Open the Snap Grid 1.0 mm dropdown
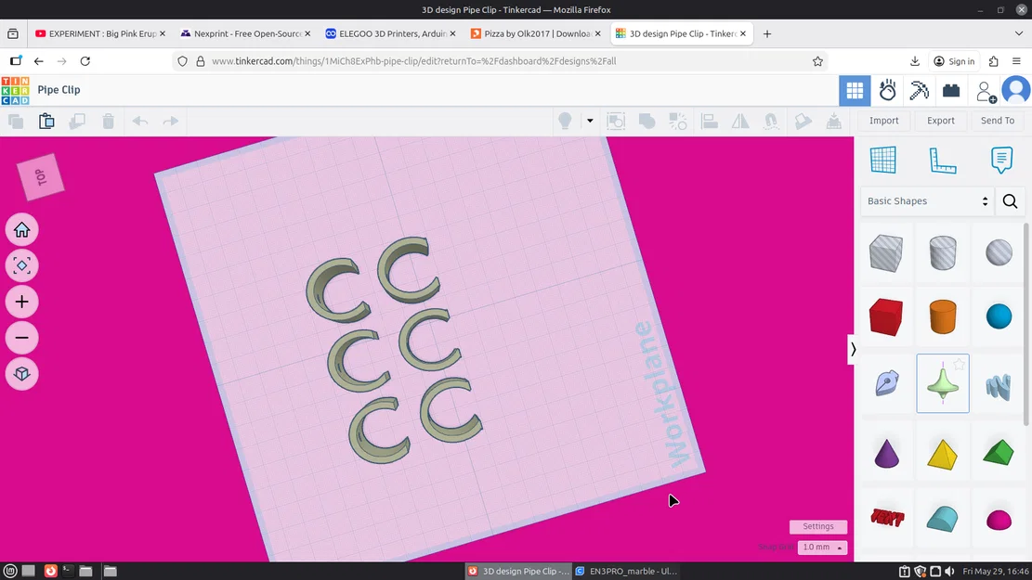The height and width of the screenshot is (580, 1032). tap(822, 548)
